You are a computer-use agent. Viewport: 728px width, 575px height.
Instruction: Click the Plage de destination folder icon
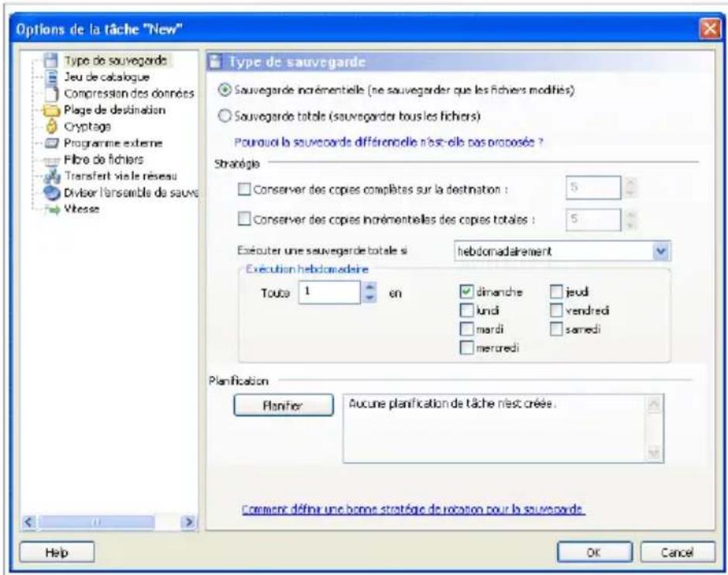coord(52,111)
